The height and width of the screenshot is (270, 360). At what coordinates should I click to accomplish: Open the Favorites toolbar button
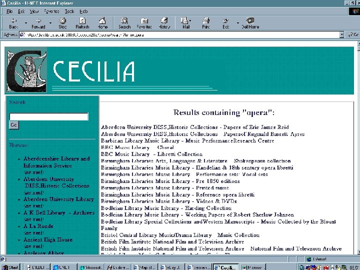tap(144, 23)
